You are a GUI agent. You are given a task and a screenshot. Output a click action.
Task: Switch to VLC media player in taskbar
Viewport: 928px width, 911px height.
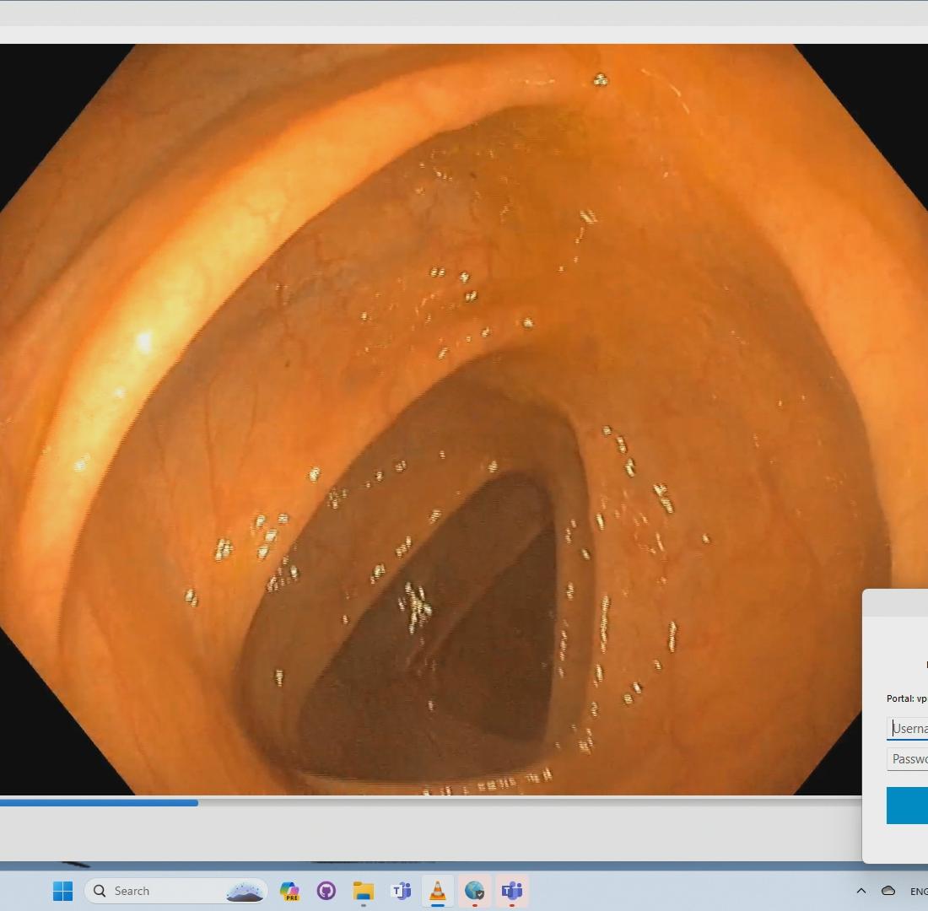coord(437,890)
